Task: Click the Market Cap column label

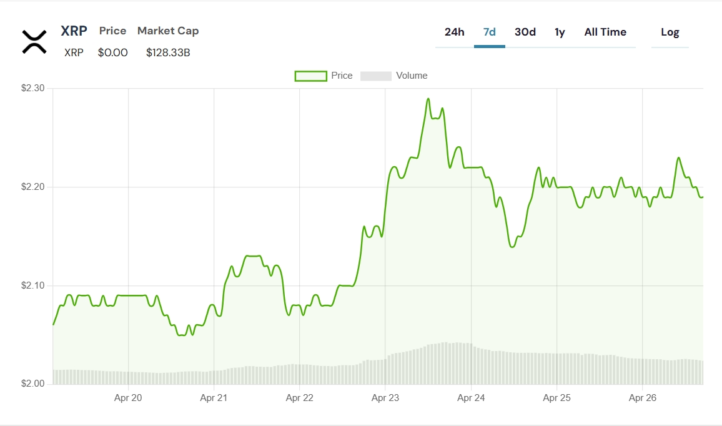Action: click(x=168, y=31)
